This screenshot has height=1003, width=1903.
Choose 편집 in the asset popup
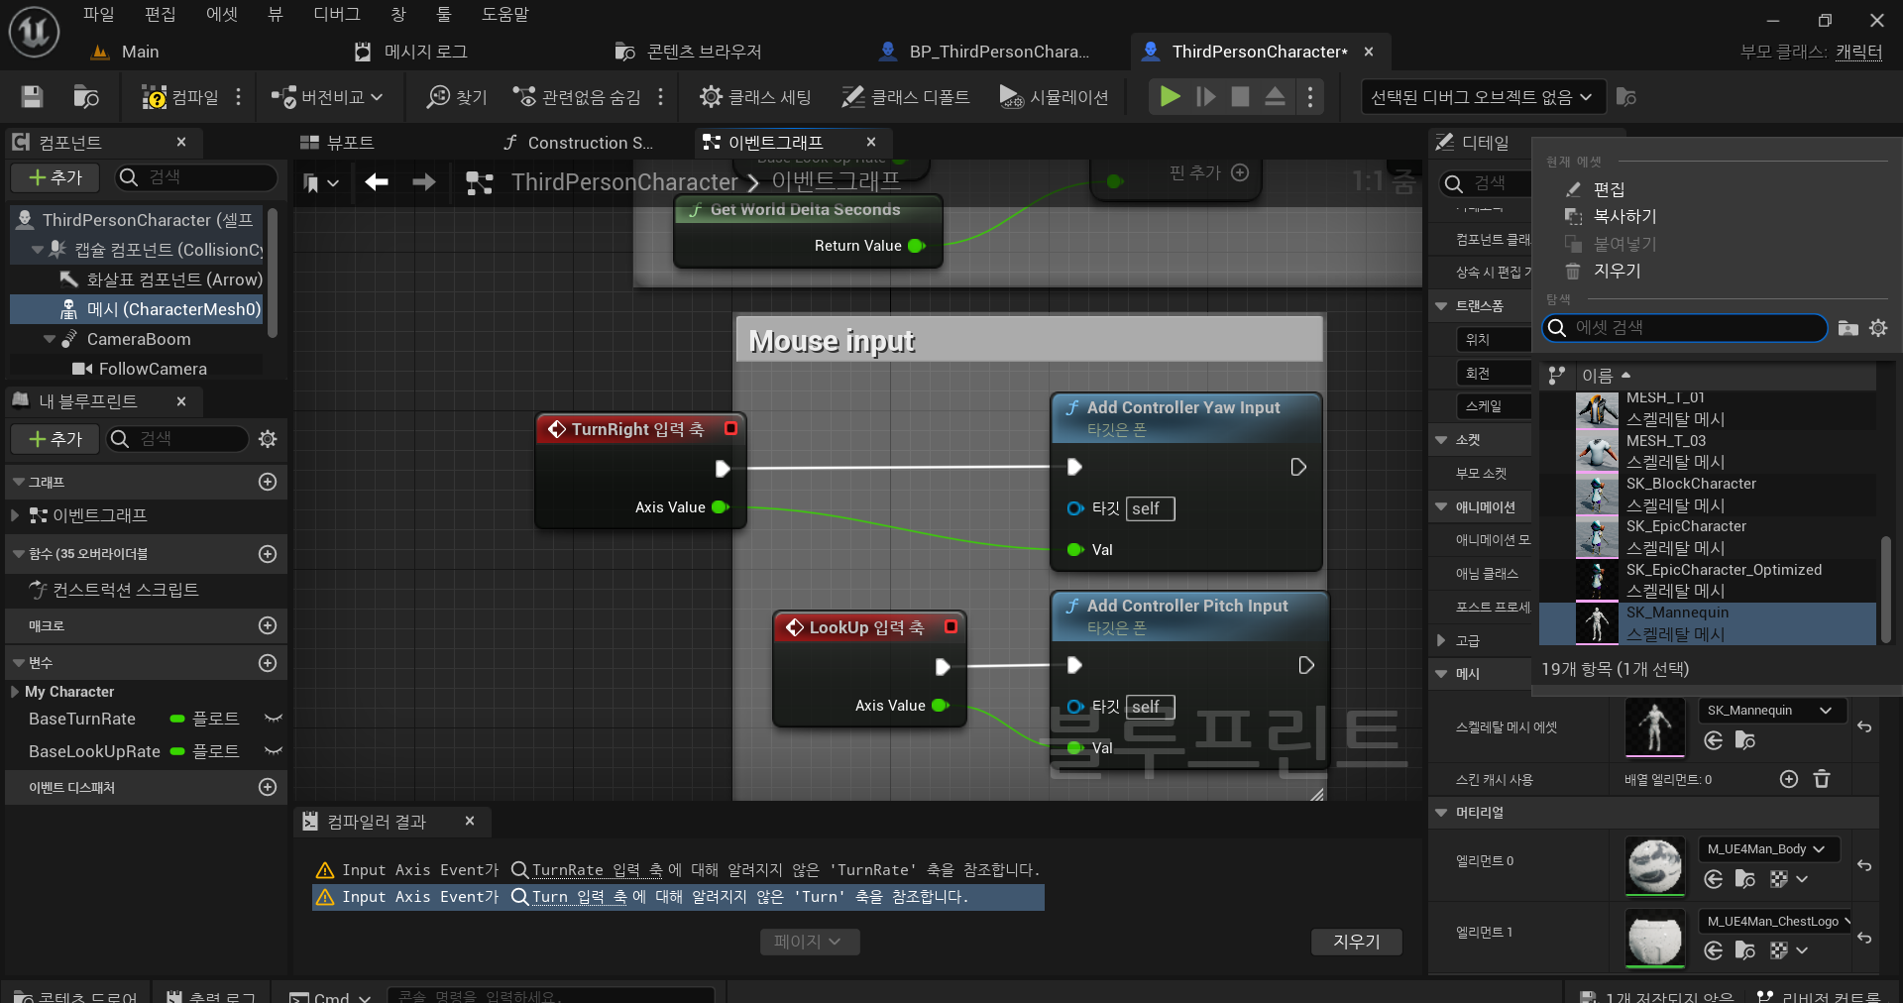point(1609,189)
